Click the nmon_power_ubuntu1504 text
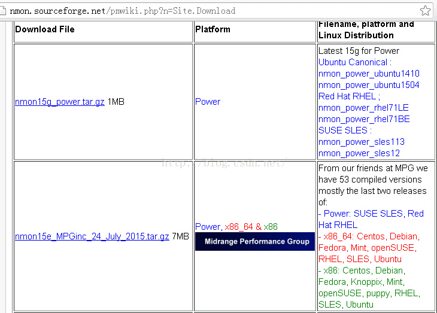 369,85
